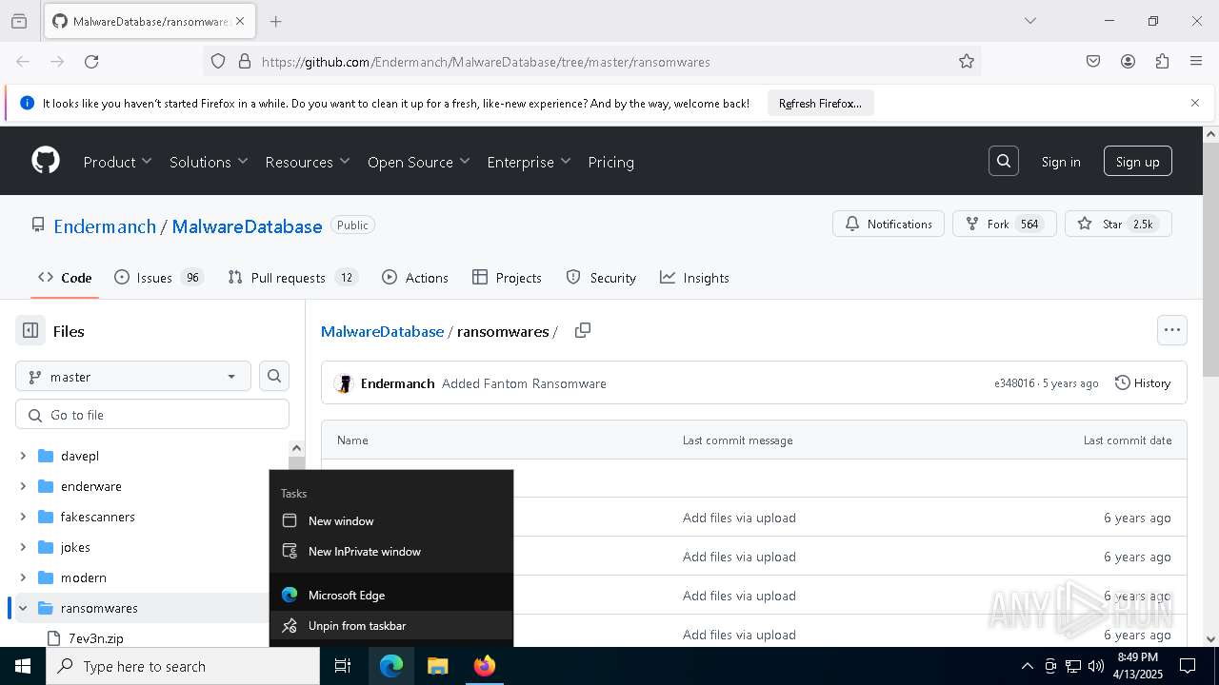Open the Firefox application menu

point(1196,61)
